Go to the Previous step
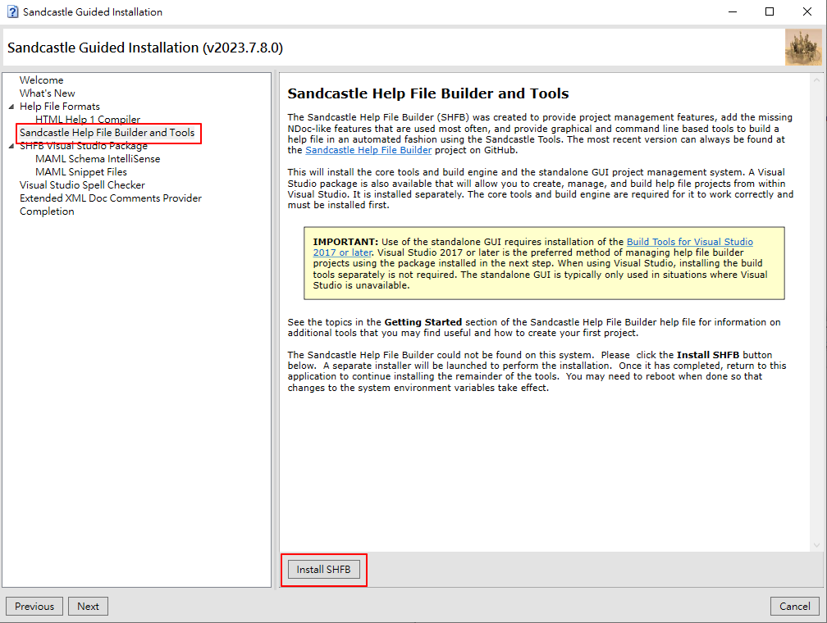This screenshot has width=827, height=623. tap(34, 606)
